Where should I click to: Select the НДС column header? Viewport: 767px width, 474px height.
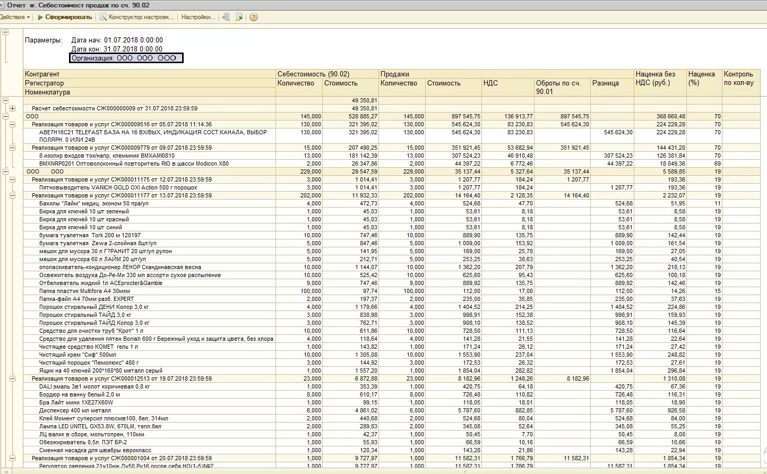pyautogui.click(x=508, y=88)
